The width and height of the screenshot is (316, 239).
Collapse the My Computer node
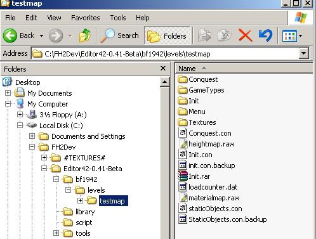coord(8,103)
